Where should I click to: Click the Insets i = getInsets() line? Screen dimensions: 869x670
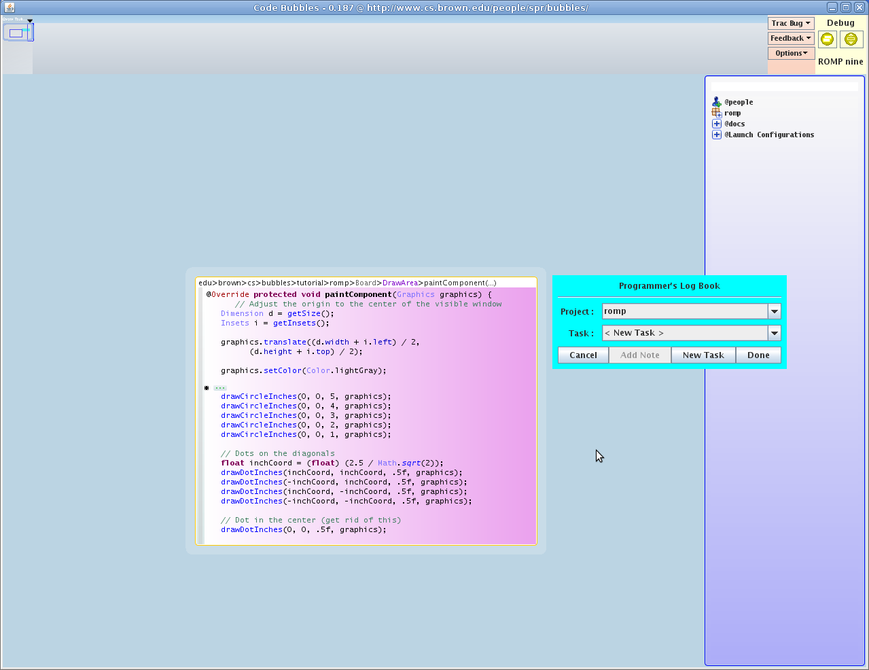click(274, 323)
